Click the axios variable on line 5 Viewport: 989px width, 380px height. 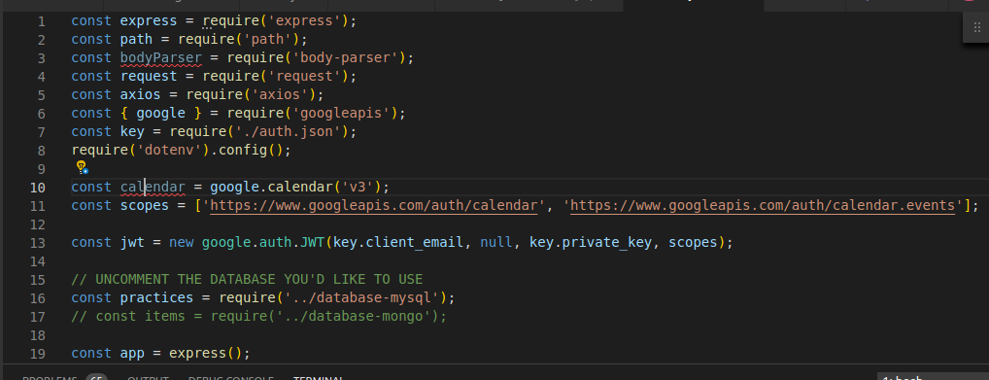pos(141,95)
